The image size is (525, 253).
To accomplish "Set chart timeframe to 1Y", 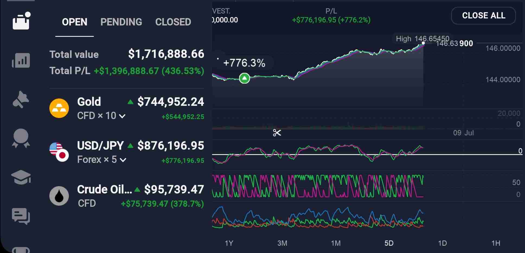I will [x=229, y=243].
